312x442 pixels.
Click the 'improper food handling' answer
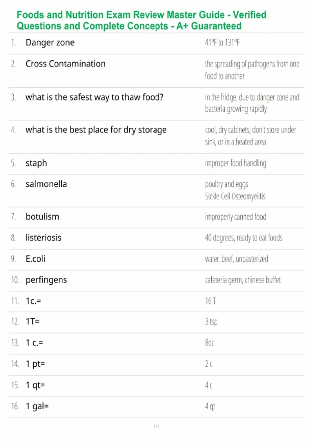click(x=236, y=163)
